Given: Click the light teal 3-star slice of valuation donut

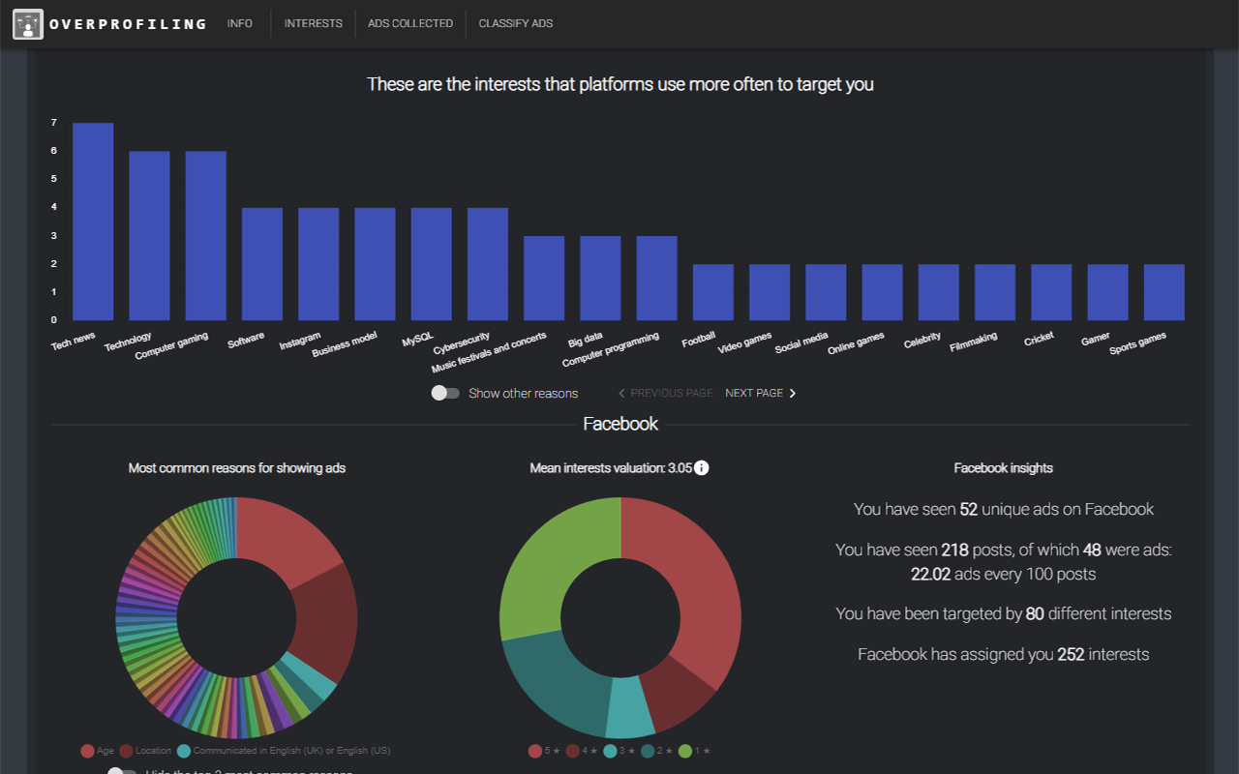Looking at the screenshot, I should point(630,707).
